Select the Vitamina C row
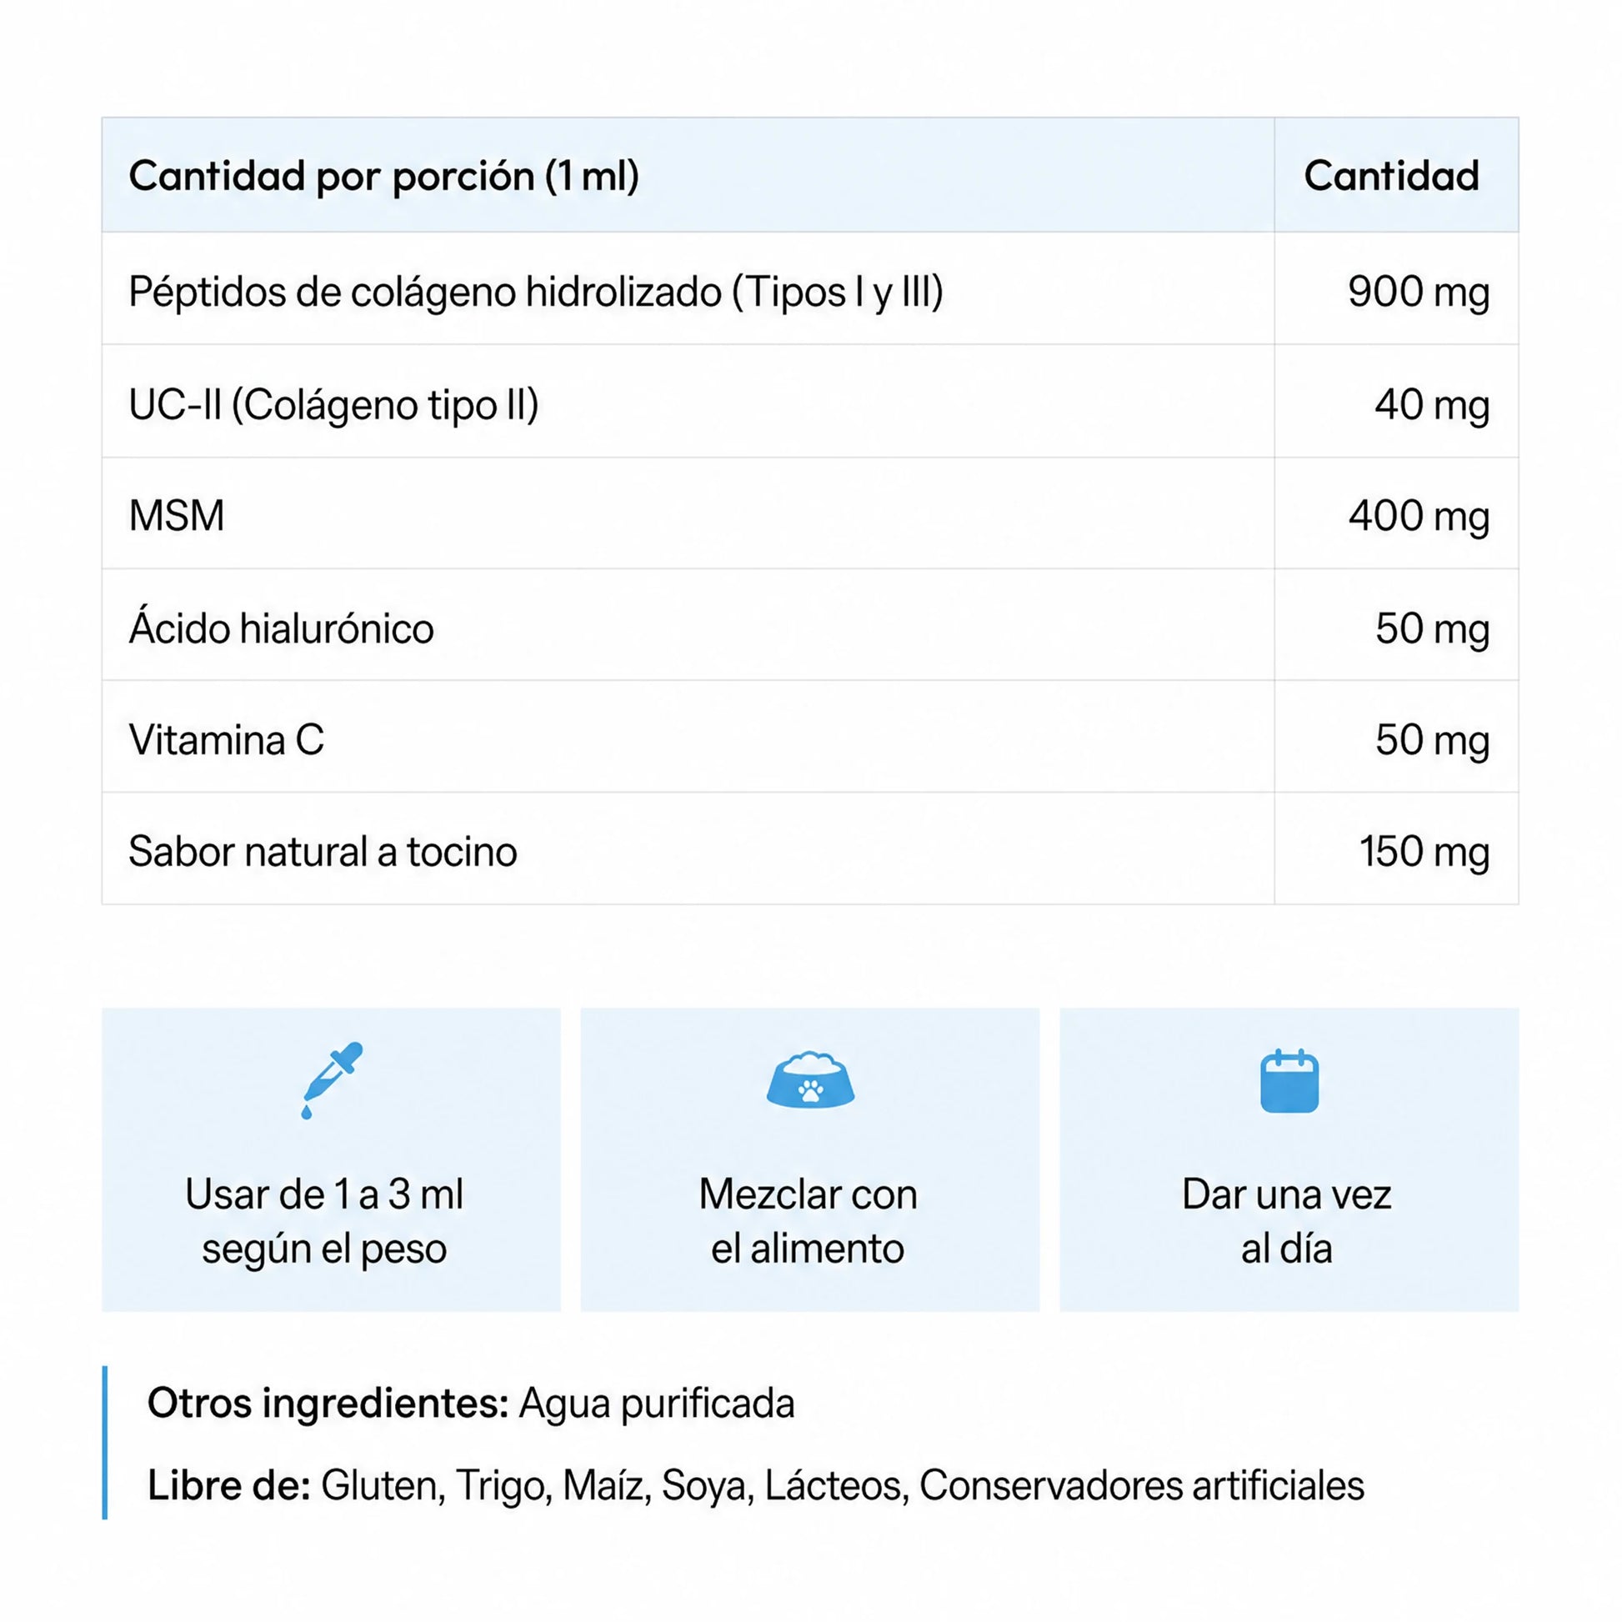 point(810,736)
